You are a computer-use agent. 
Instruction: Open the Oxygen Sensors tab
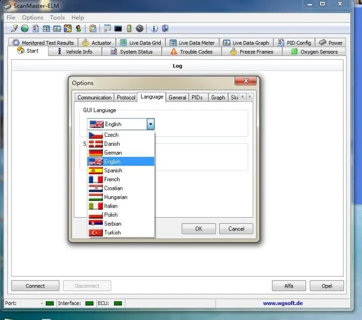pos(314,52)
